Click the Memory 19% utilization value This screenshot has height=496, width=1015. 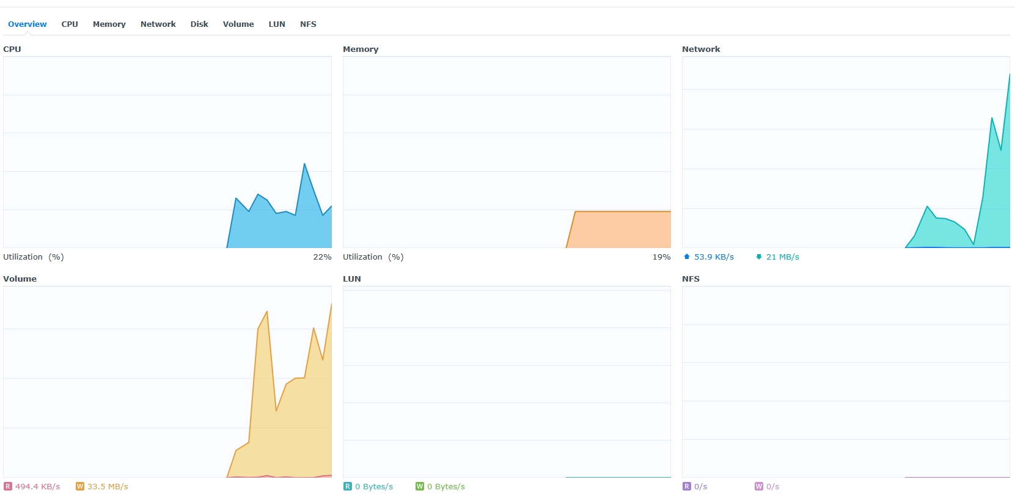(x=661, y=257)
